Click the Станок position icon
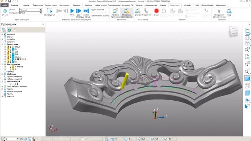Viewport: 251px width, 141px height. 138,11
